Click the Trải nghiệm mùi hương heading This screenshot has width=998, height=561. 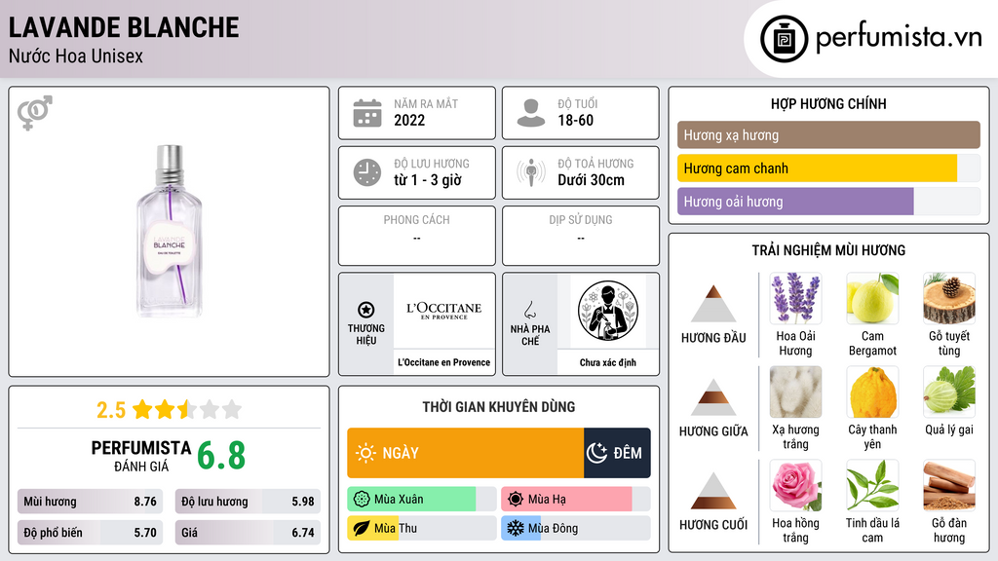[x=828, y=250]
